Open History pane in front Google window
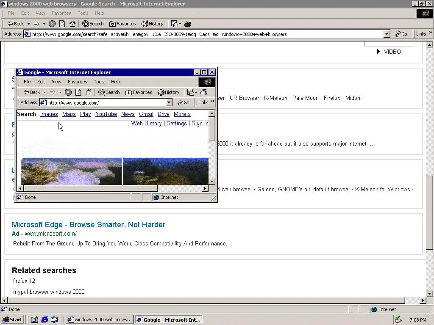The width and height of the screenshot is (434, 325). [x=169, y=92]
